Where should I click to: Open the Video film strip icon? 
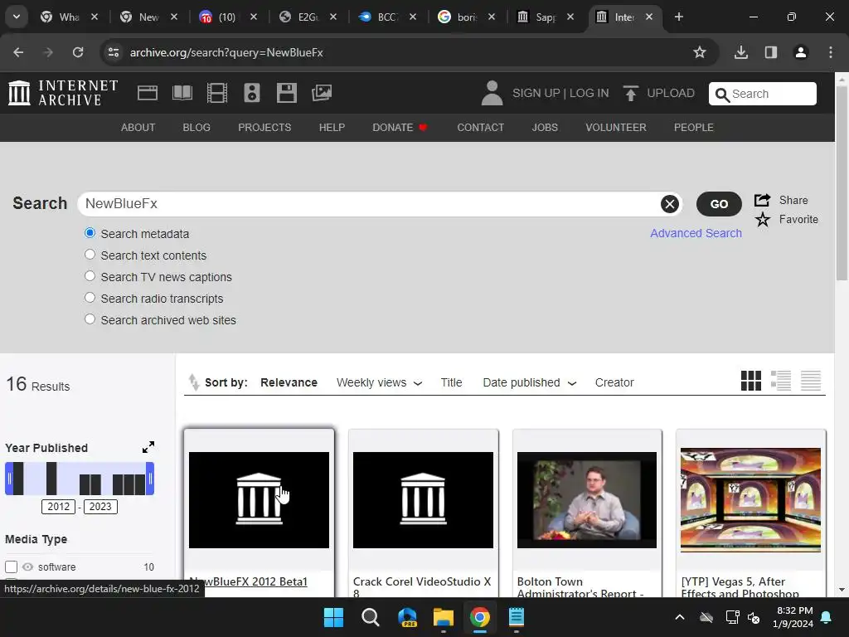click(217, 93)
